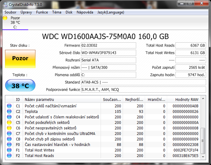Click the serial number field WD-WMAV3F079143

tap(109, 53)
